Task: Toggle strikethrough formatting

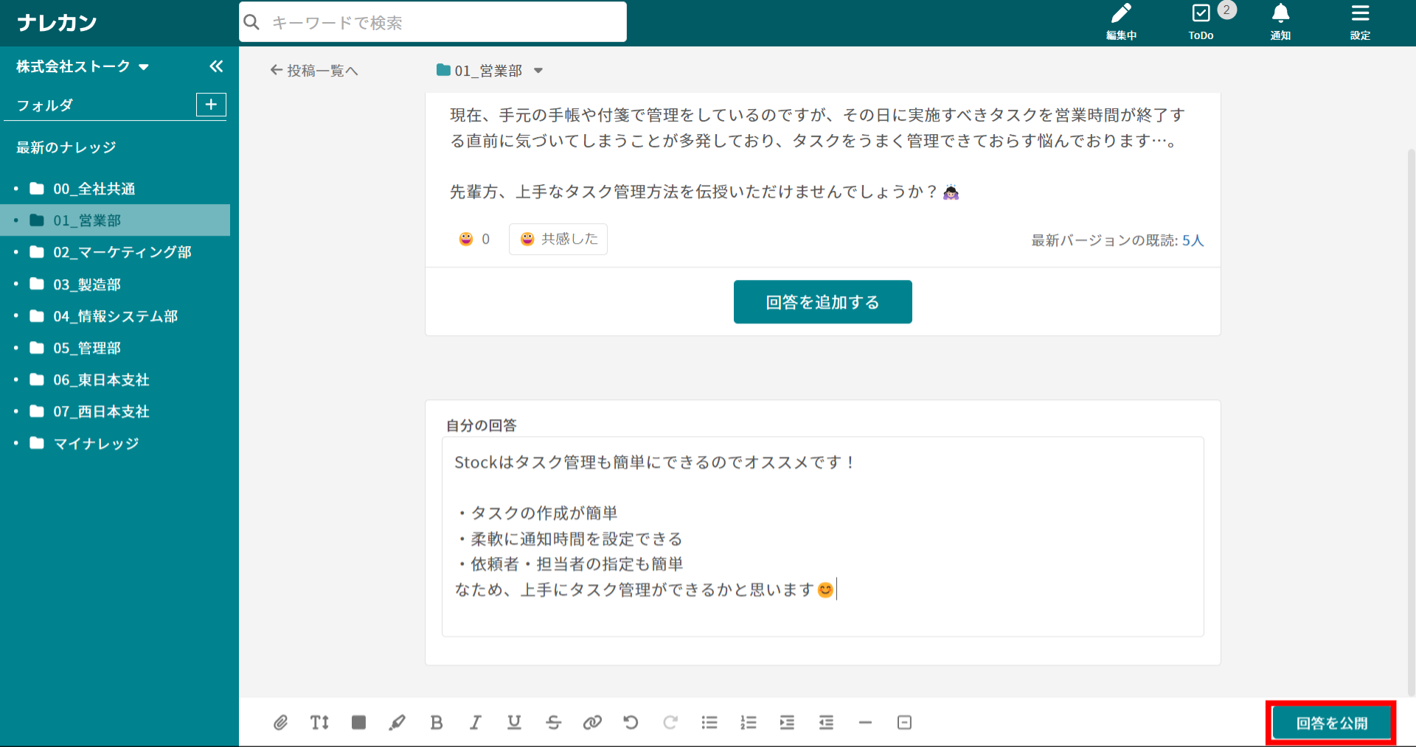Action: pyautogui.click(x=553, y=723)
